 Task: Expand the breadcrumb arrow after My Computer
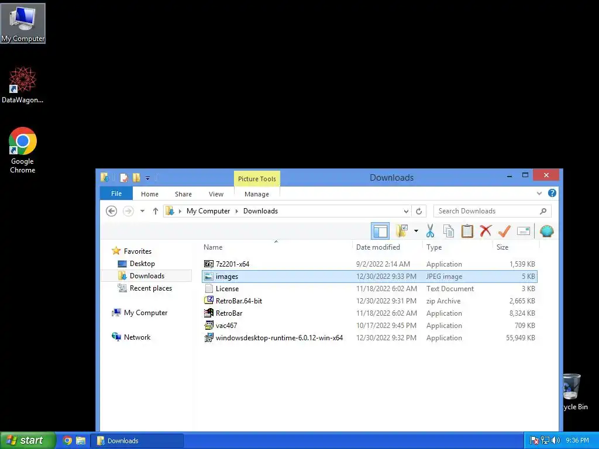(236, 211)
